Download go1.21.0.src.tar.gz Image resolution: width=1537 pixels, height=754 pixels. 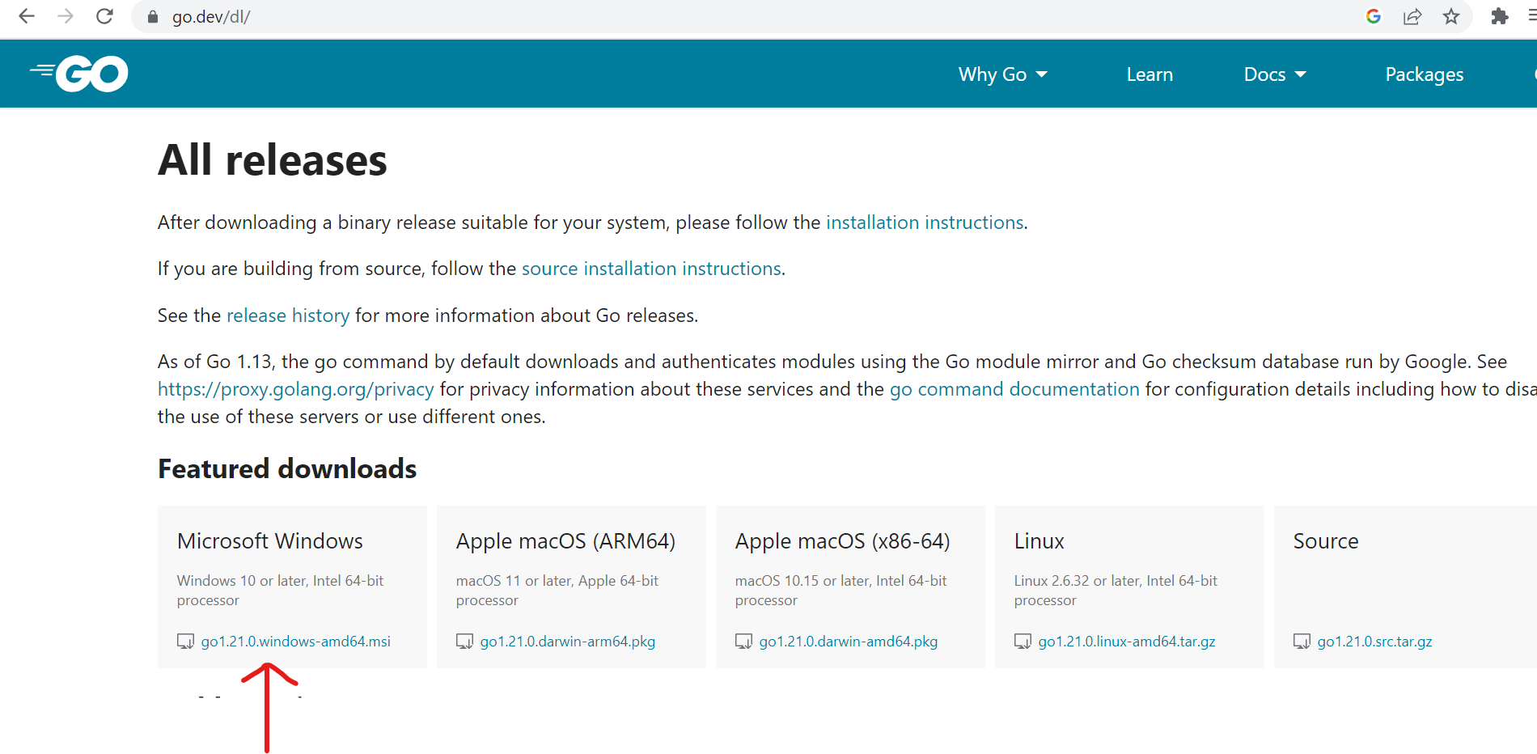(x=1374, y=642)
